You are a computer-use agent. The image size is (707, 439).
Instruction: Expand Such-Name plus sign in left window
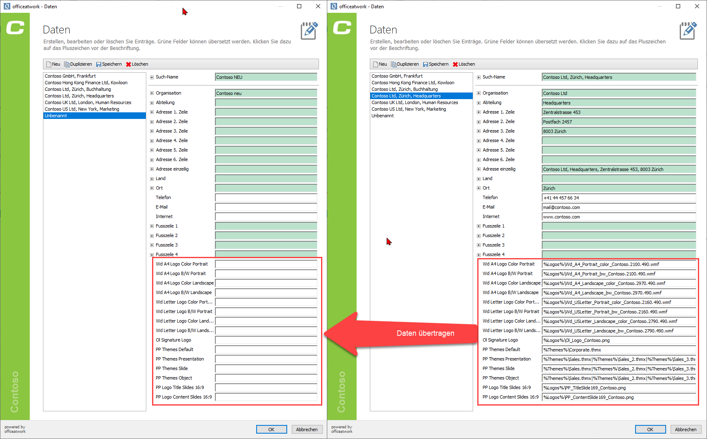(x=152, y=77)
